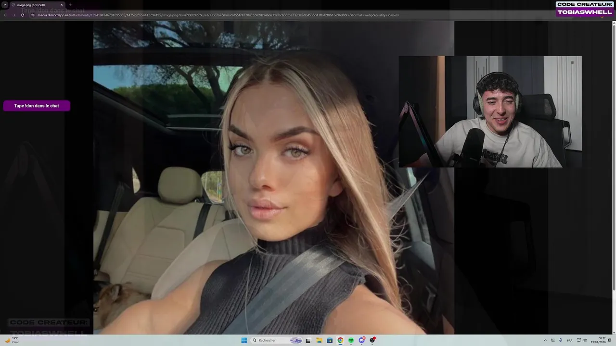Image resolution: width=616 pixels, height=346 pixels.
Task: Open Task View in the taskbar
Action: point(308,340)
